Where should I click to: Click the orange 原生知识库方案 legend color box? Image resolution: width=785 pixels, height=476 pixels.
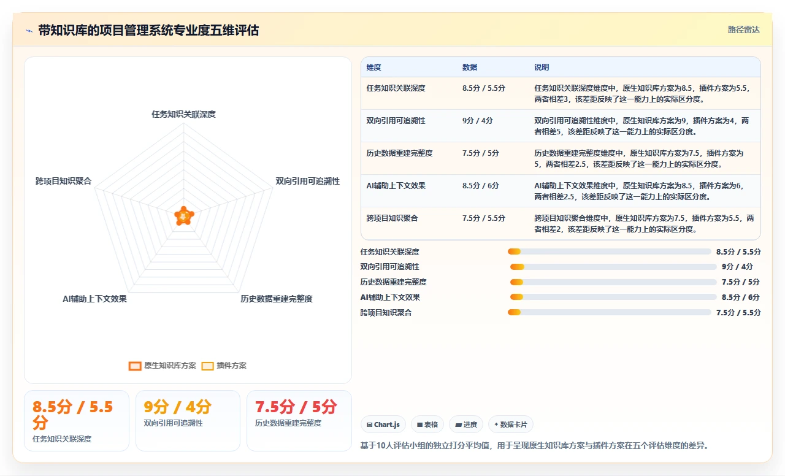(135, 366)
